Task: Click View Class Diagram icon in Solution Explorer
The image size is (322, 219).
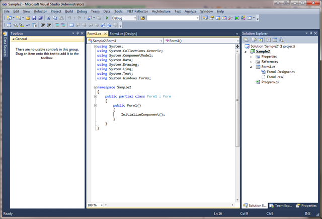Action: [x=281, y=40]
